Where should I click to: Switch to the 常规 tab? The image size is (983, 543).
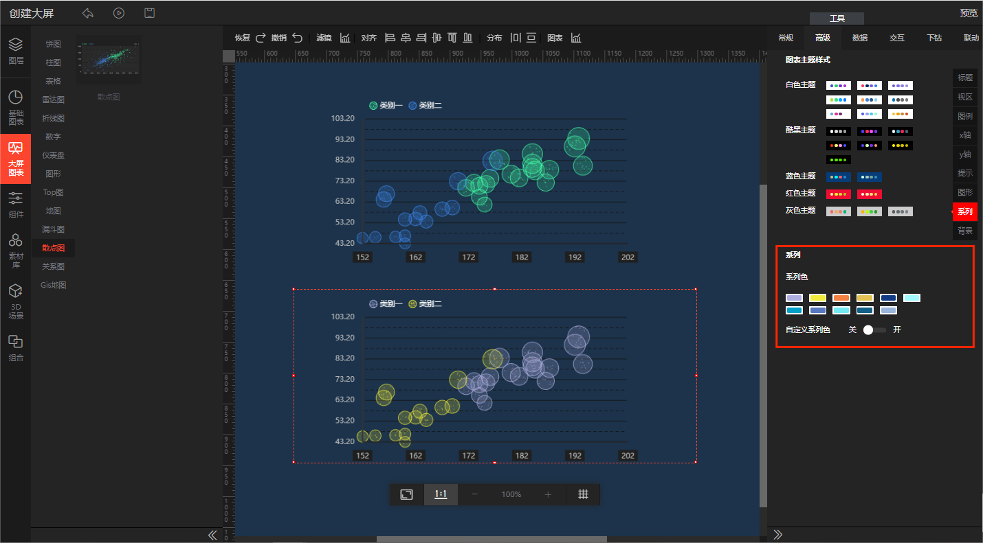pos(785,38)
